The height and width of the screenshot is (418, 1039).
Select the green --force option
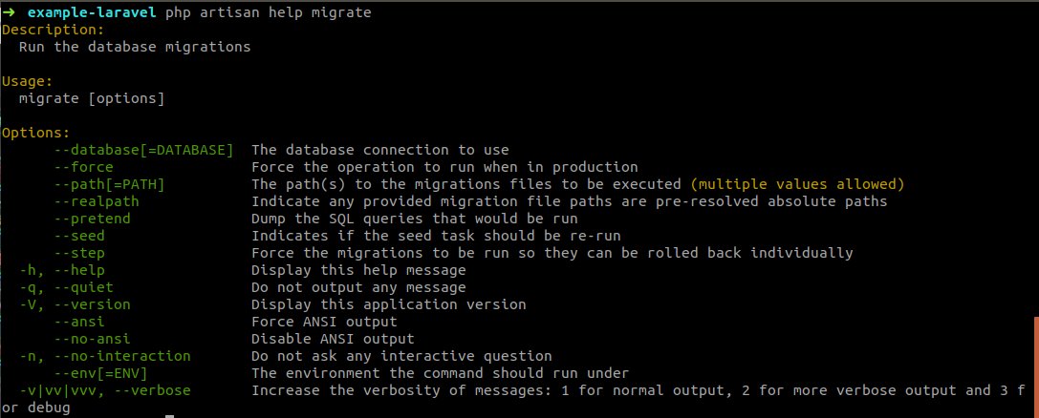(84, 167)
